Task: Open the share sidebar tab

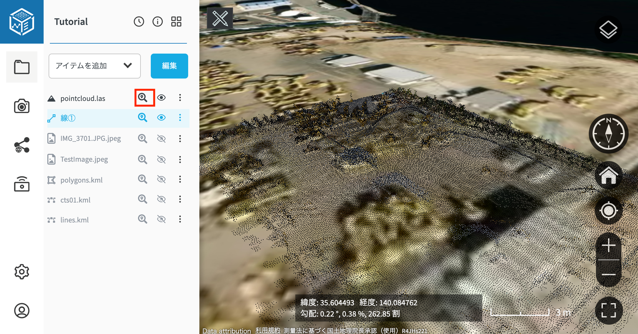Action: pos(22,145)
